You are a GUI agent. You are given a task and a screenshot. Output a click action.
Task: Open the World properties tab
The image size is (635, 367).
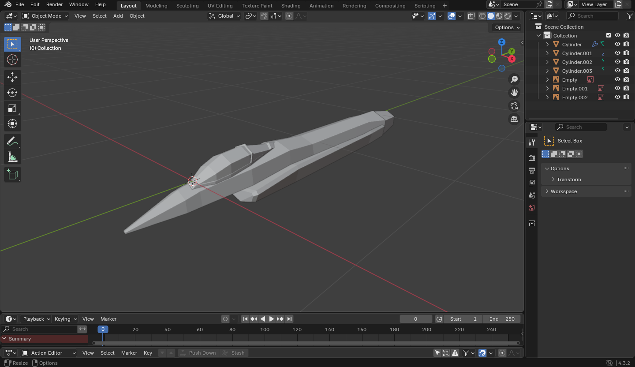coord(532,208)
